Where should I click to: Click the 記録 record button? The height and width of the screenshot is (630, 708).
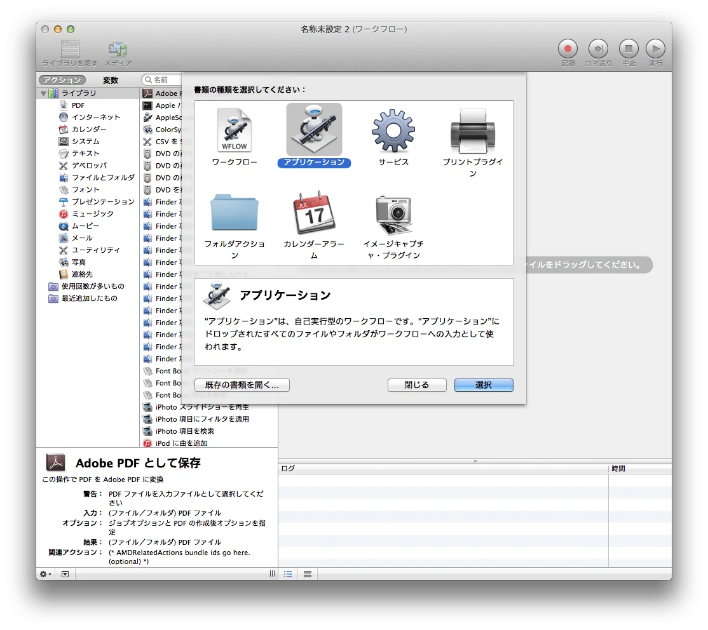coord(568,49)
